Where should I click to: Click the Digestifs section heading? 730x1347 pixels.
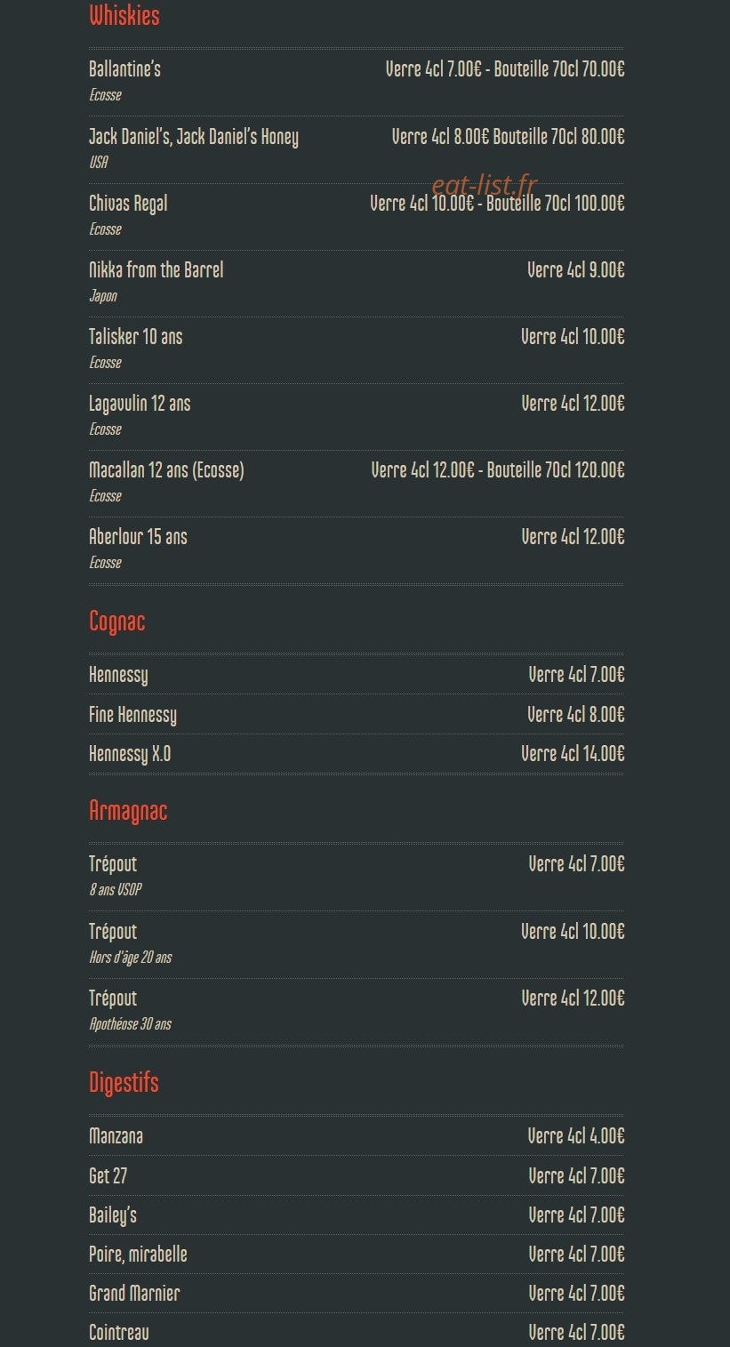coord(124,1082)
